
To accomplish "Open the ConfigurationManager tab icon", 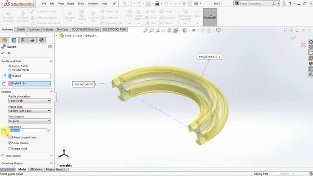I will (23, 40).
